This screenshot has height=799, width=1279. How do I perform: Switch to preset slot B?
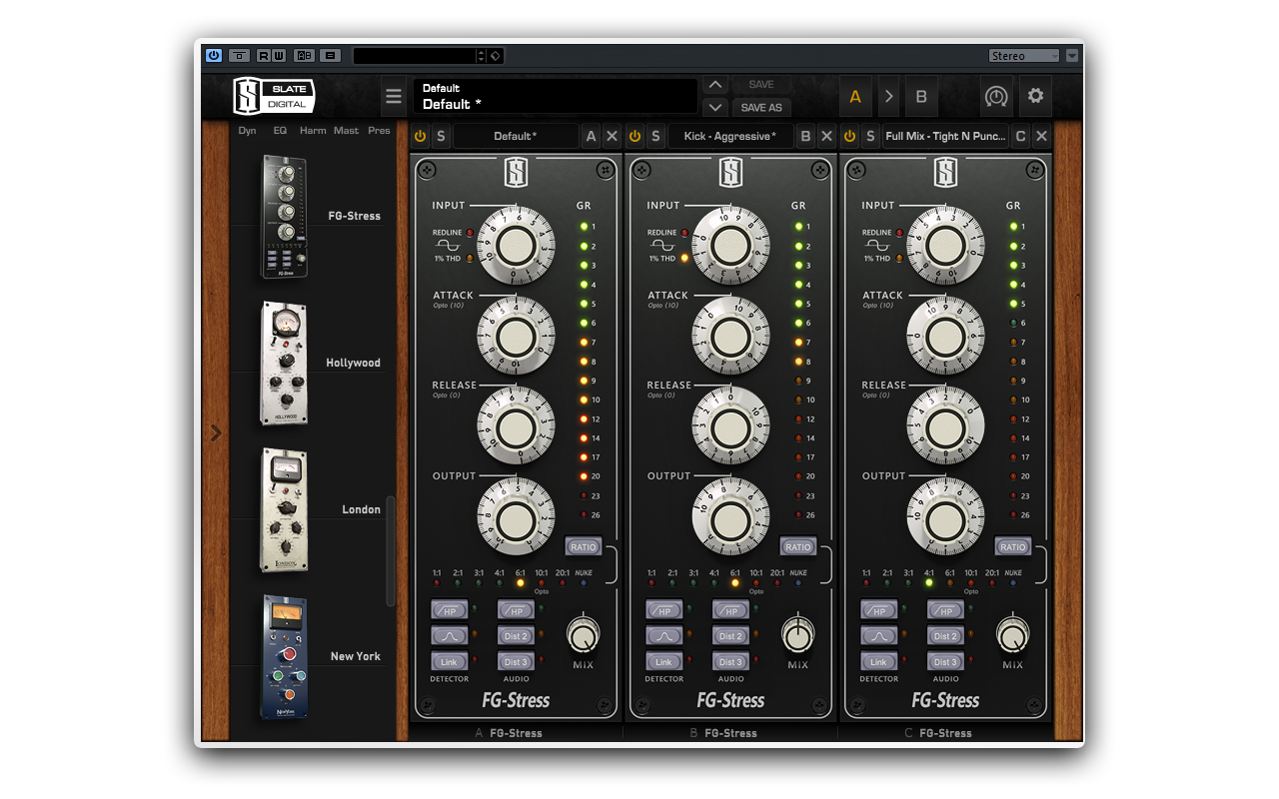tap(920, 96)
